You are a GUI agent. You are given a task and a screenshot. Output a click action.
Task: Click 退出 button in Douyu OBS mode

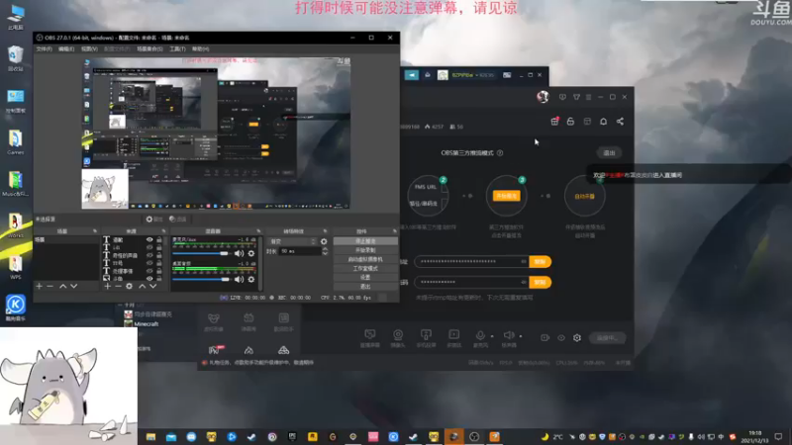point(609,153)
